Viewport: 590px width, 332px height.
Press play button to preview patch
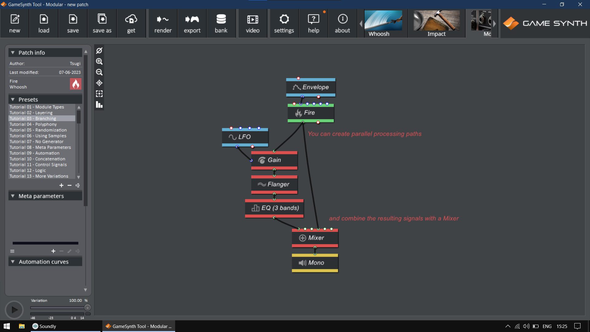pyautogui.click(x=14, y=309)
